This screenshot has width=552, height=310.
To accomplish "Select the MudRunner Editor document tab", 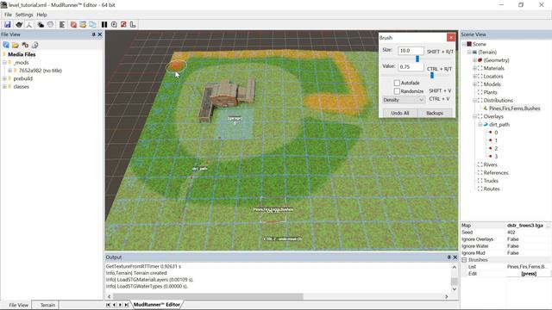I will click(x=157, y=305).
